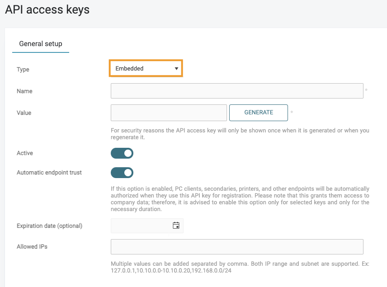Click the "Automatic endpoint trust" label
Viewport: 387px width, 287px height.
point(49,173)
